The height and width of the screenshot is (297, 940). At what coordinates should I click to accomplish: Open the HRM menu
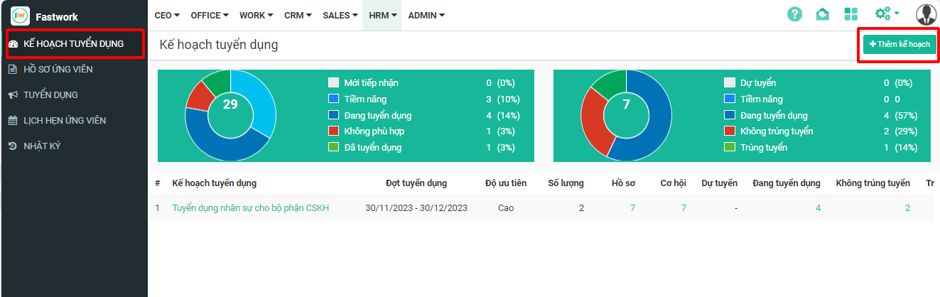tap(382, 15)
